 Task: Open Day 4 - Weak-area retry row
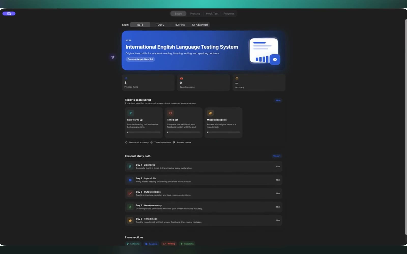point(203,207)
